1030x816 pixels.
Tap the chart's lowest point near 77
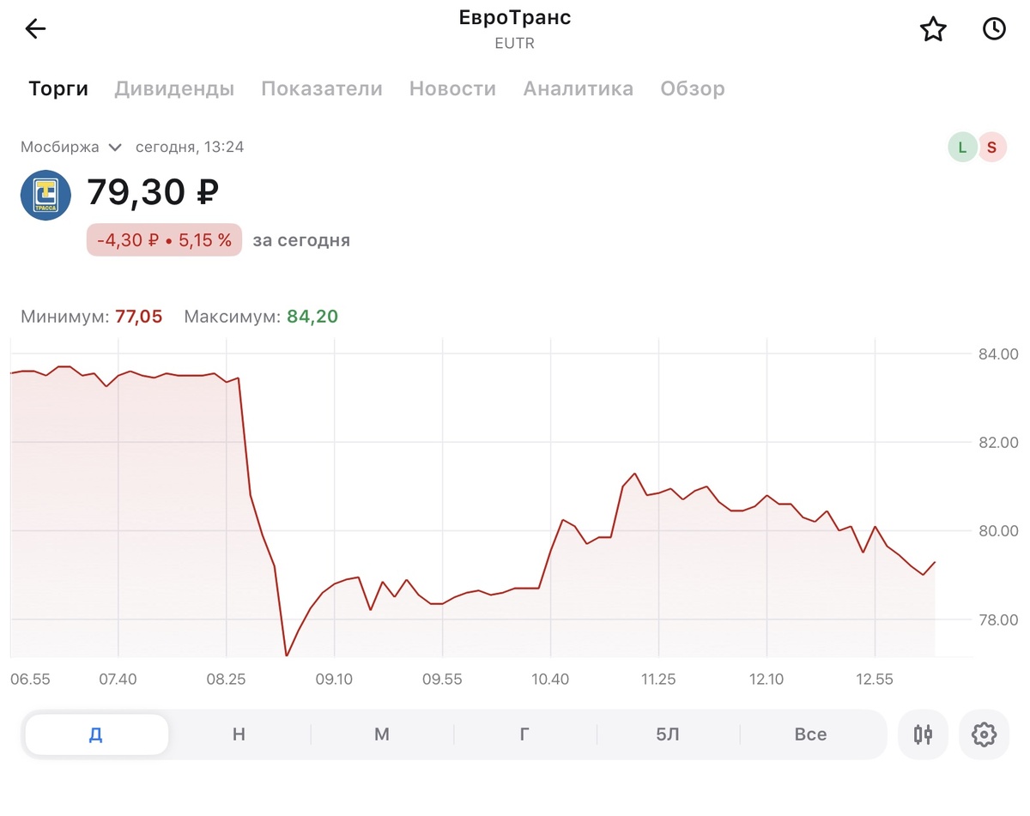pyautogui.click(x=286, y=656)
